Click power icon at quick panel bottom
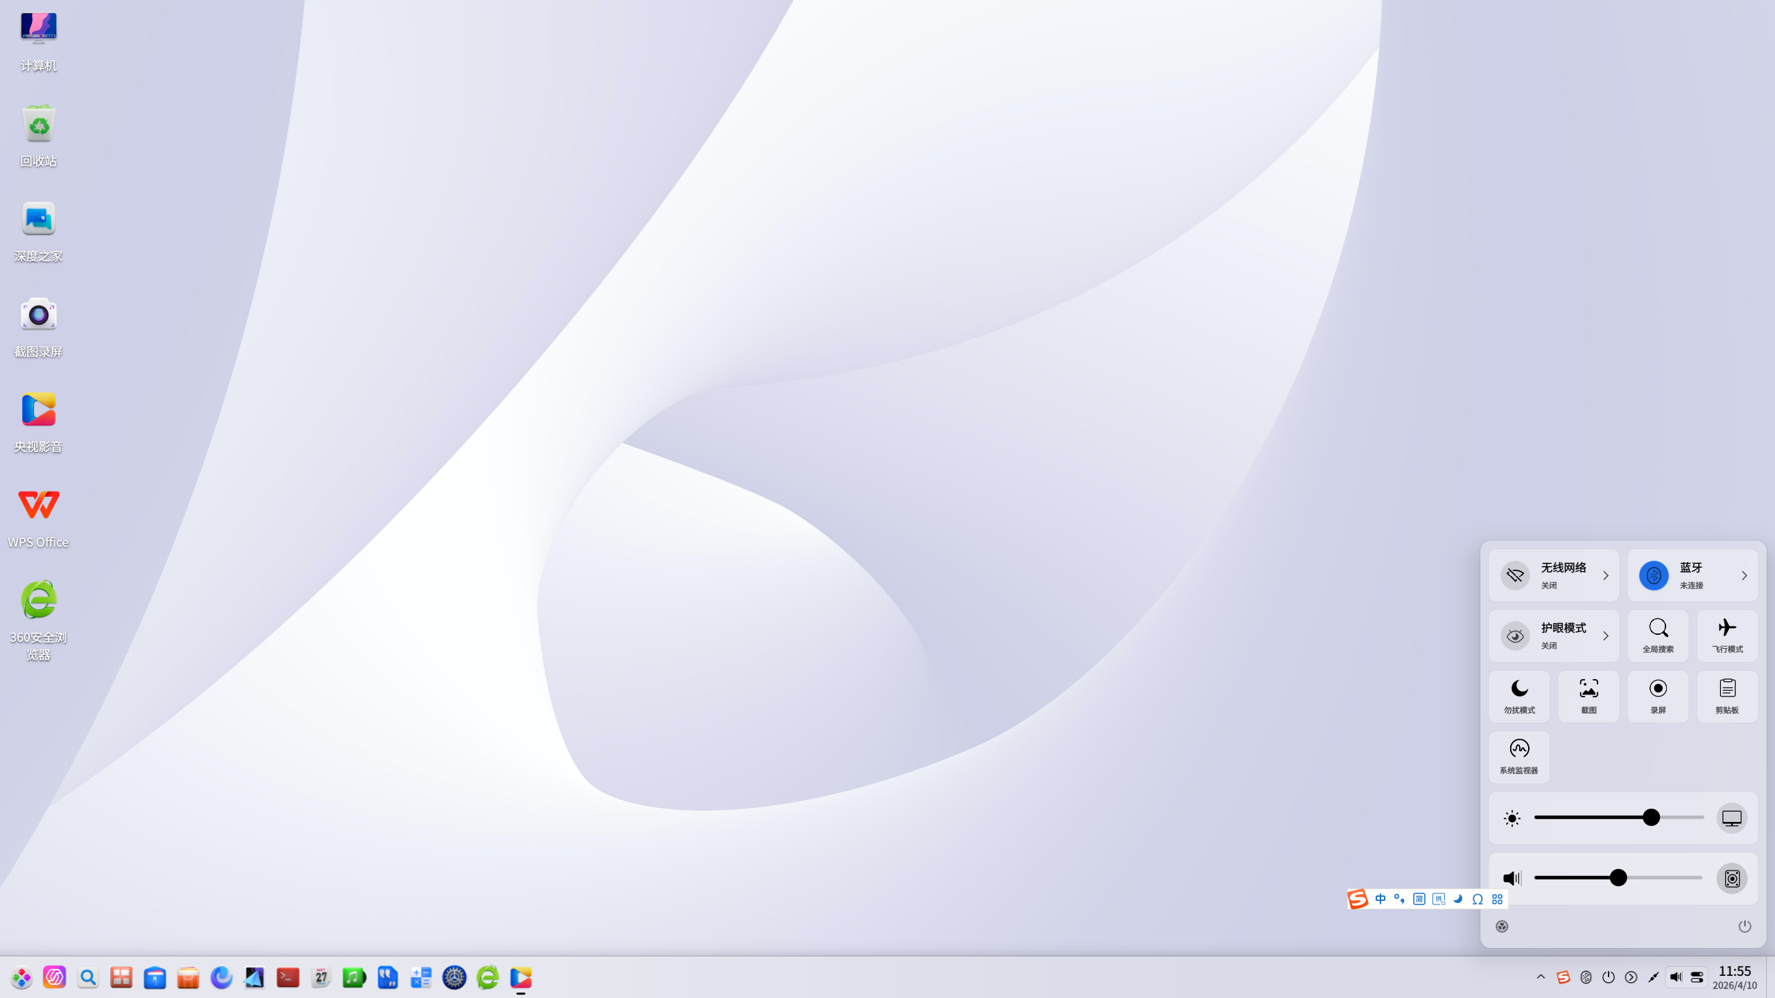Image resolution: width=1775 pixels, height=998 pixels. coord(1744,927)
